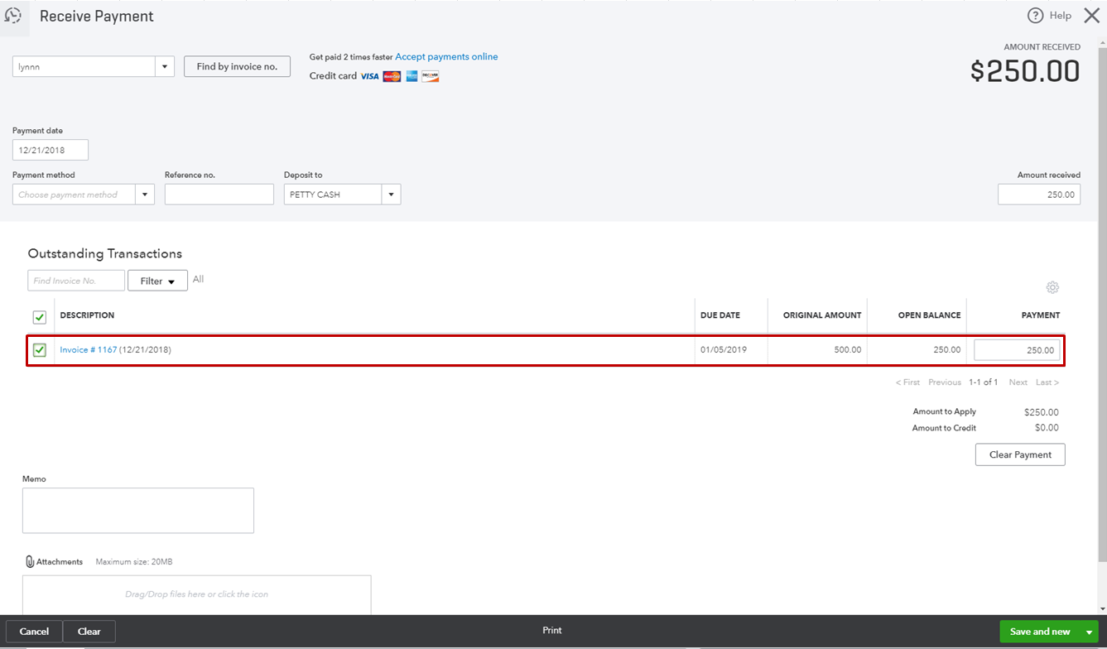Click the Receive Payment title
The image size is (1107, 649).
[x=97, y=17]
